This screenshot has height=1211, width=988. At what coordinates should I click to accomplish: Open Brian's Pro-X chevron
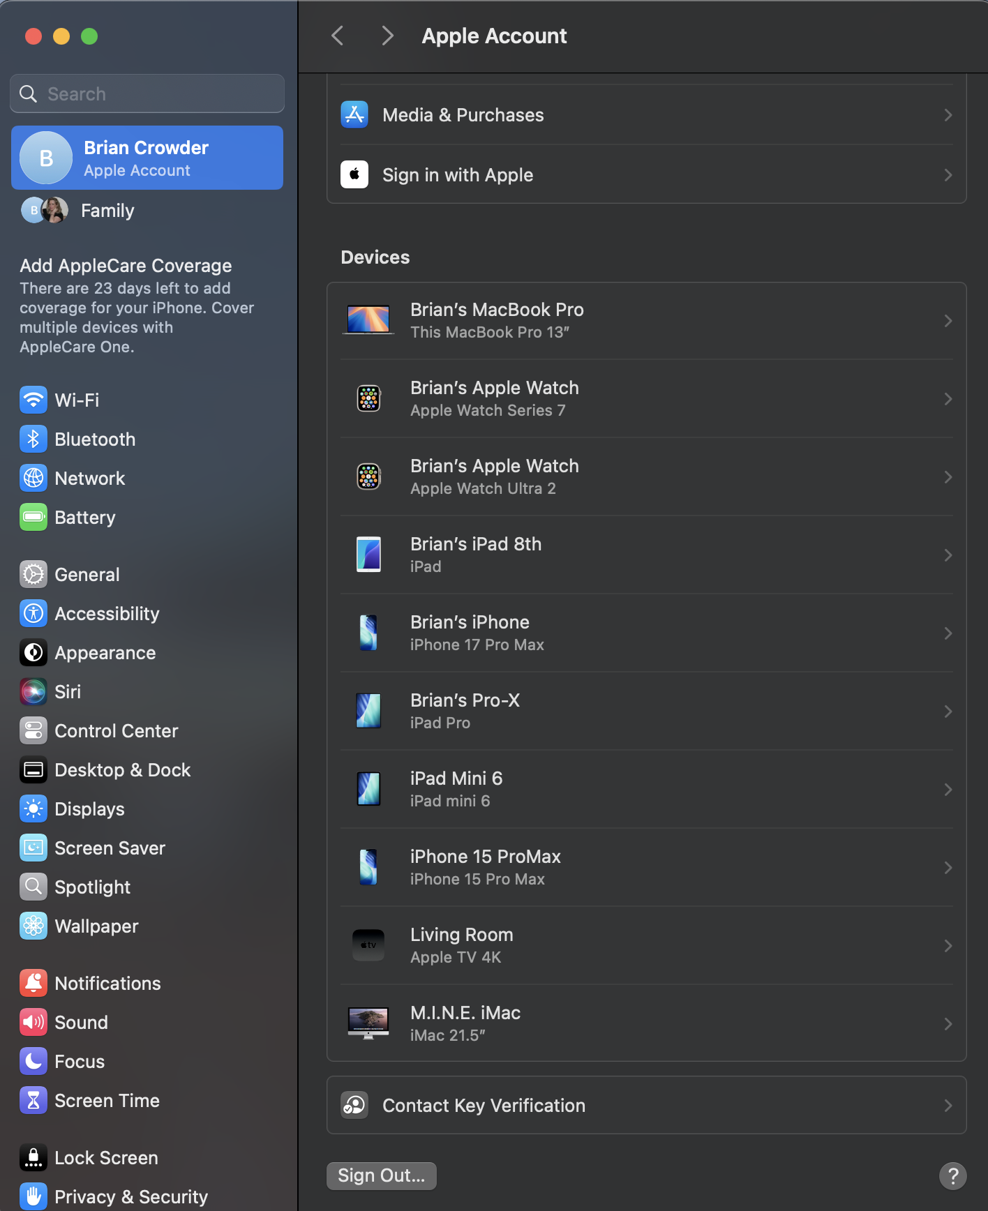click(x=948, y=712)
